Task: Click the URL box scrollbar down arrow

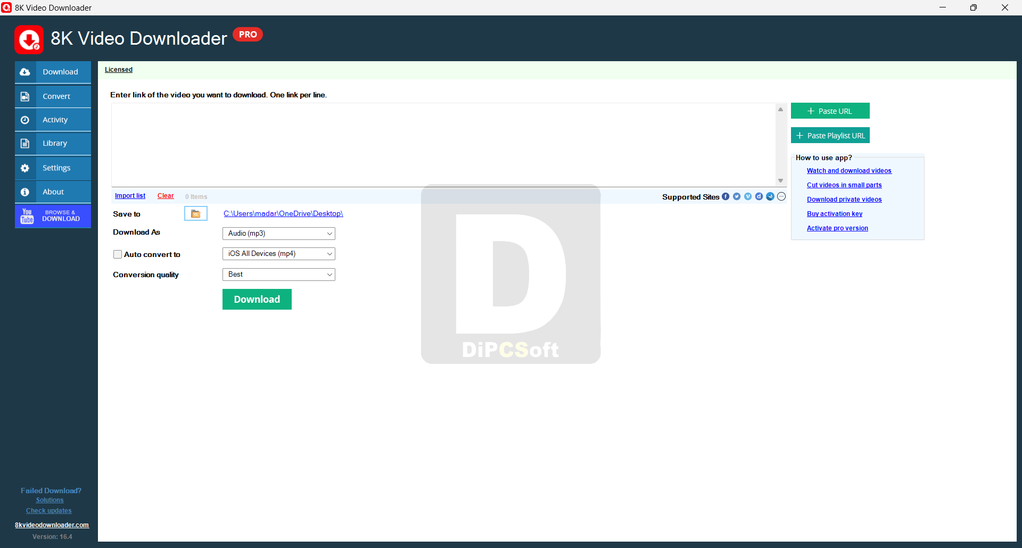Action: (781, 181)
